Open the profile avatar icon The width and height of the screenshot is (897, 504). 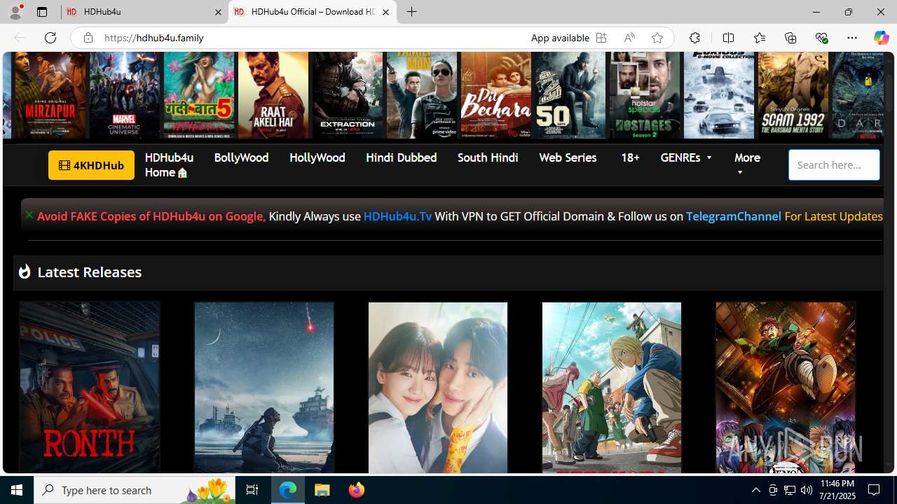tap(15, 12)
